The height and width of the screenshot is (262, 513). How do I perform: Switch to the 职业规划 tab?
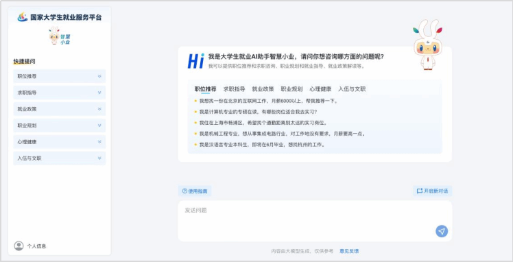291,89
